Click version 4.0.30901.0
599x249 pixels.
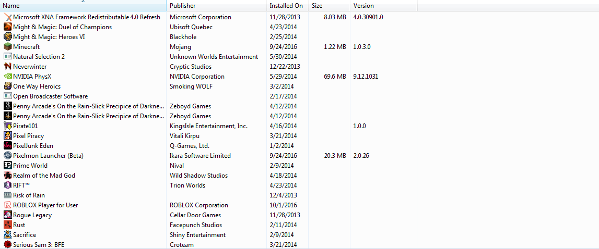[x=368, y=17]
